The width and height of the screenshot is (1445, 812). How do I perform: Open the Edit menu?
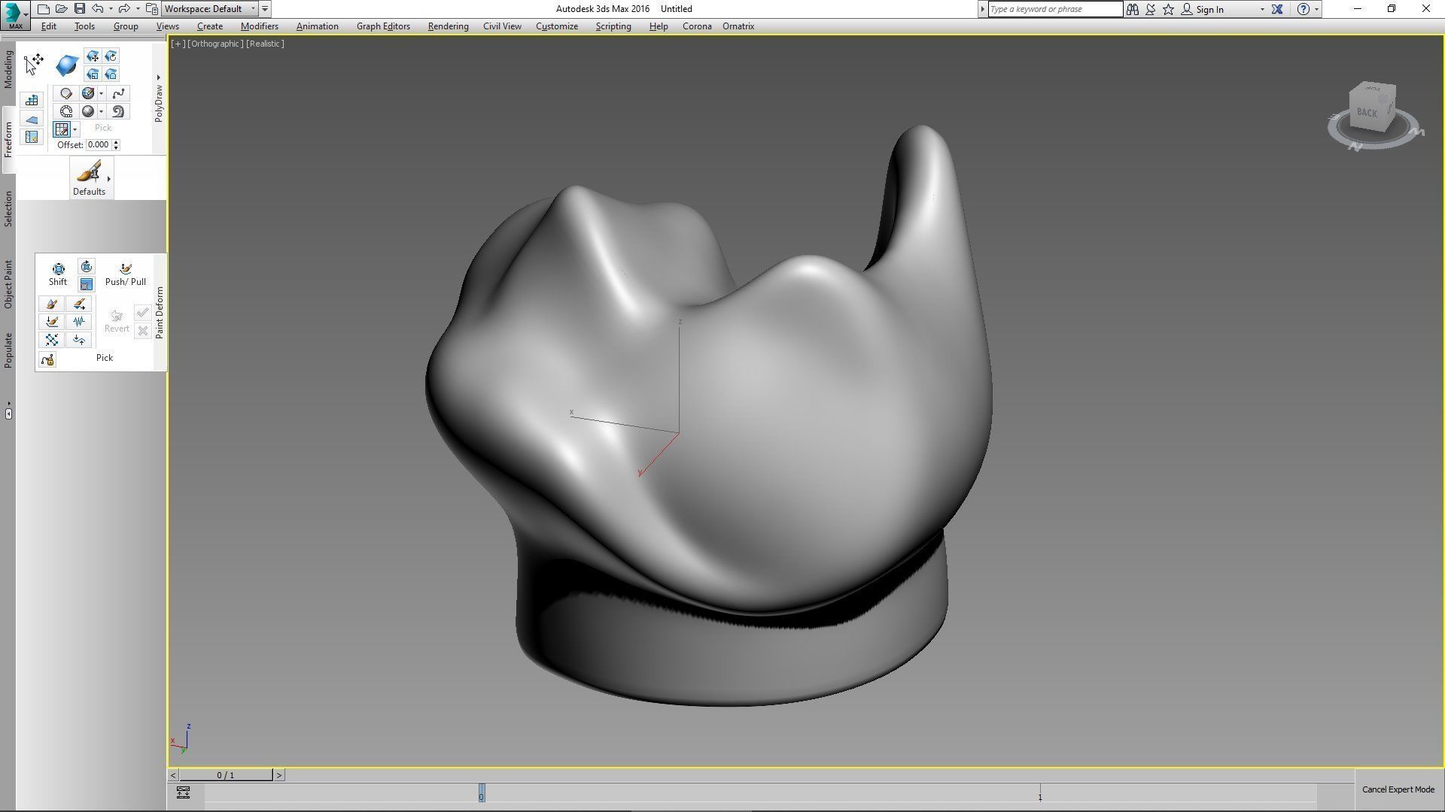[49, 26]
